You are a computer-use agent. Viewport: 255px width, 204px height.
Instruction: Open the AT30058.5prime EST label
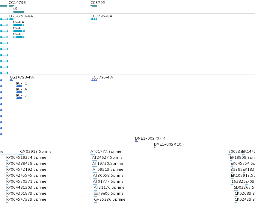[108, 176]
